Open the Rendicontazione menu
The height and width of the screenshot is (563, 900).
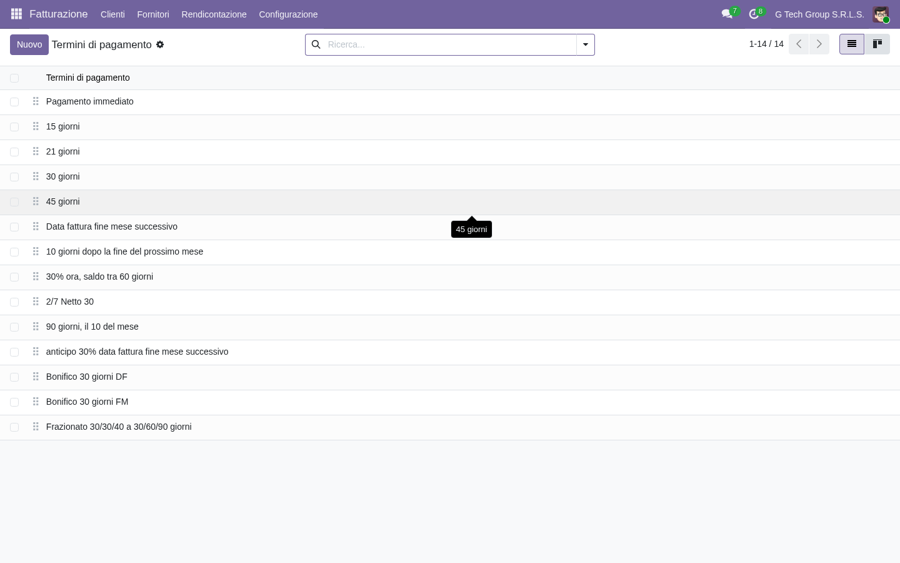tap(214, 14)
